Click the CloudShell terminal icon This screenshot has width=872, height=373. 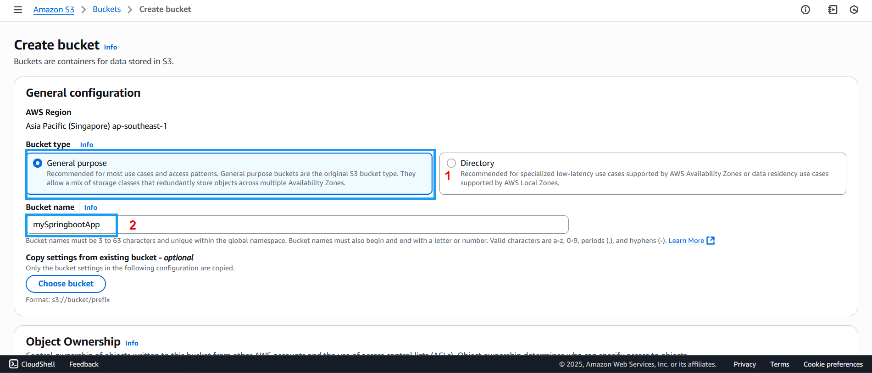14,364
